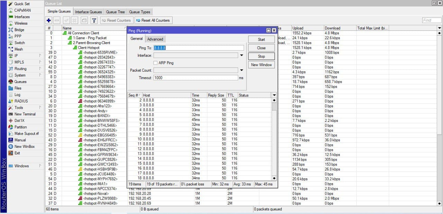Click the Log sidebar icon
This screenshot has width=443, height=214.
pos(11,95)
